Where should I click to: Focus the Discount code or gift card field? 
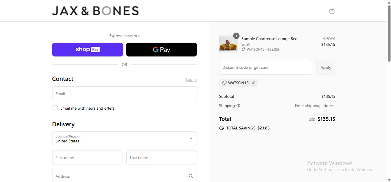[x=266, y=67]
